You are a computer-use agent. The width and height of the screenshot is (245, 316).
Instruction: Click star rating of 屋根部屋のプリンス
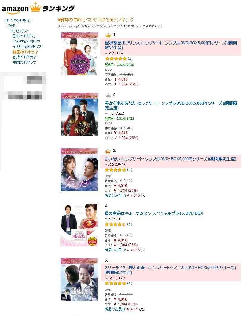[116, 59]
